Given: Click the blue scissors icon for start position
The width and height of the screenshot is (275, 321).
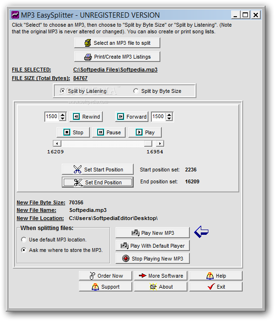Looking at the screenshot, I should point(78,170).
